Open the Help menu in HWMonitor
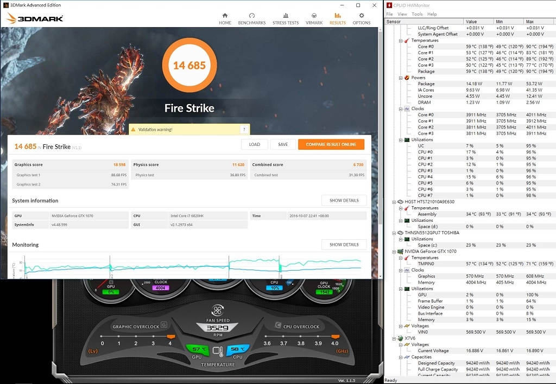 [432, 14]
